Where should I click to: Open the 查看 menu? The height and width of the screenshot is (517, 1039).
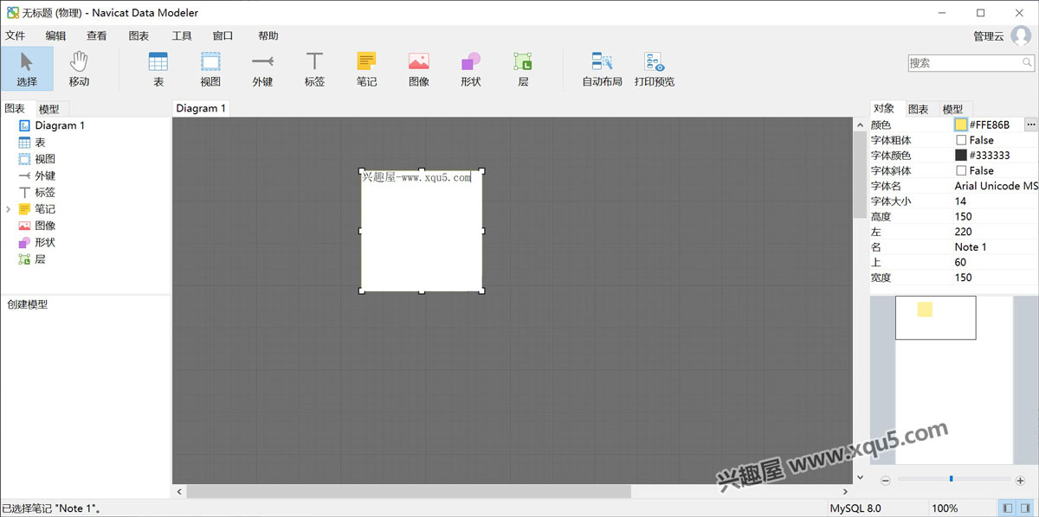pos(97,35)
